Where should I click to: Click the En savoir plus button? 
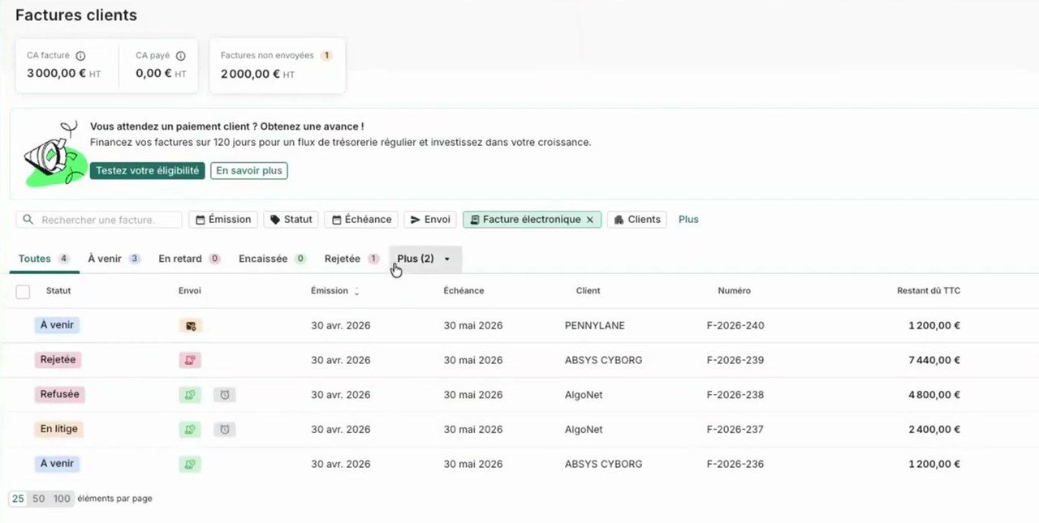[x=249, y=171]
